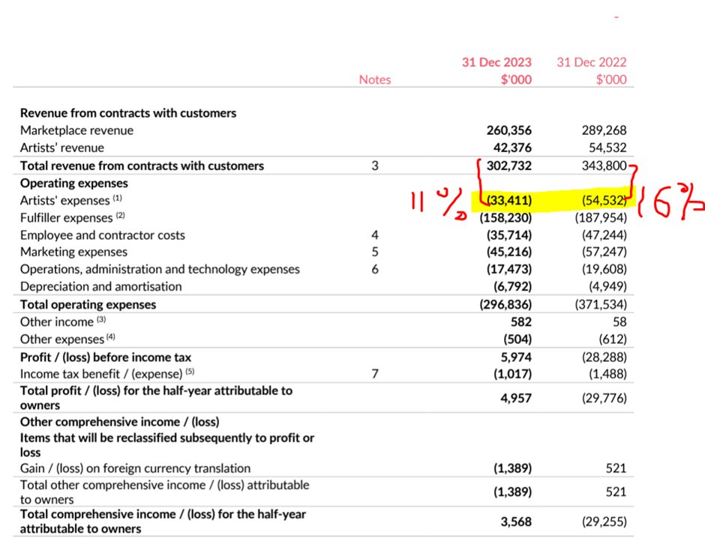Select total comprehensive income value 3,568
705x541 pixels.
516,522
